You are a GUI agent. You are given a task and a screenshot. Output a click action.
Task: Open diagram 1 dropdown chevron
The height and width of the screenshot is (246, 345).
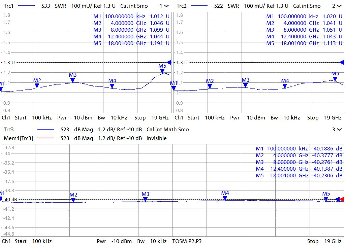pos(166,6)
